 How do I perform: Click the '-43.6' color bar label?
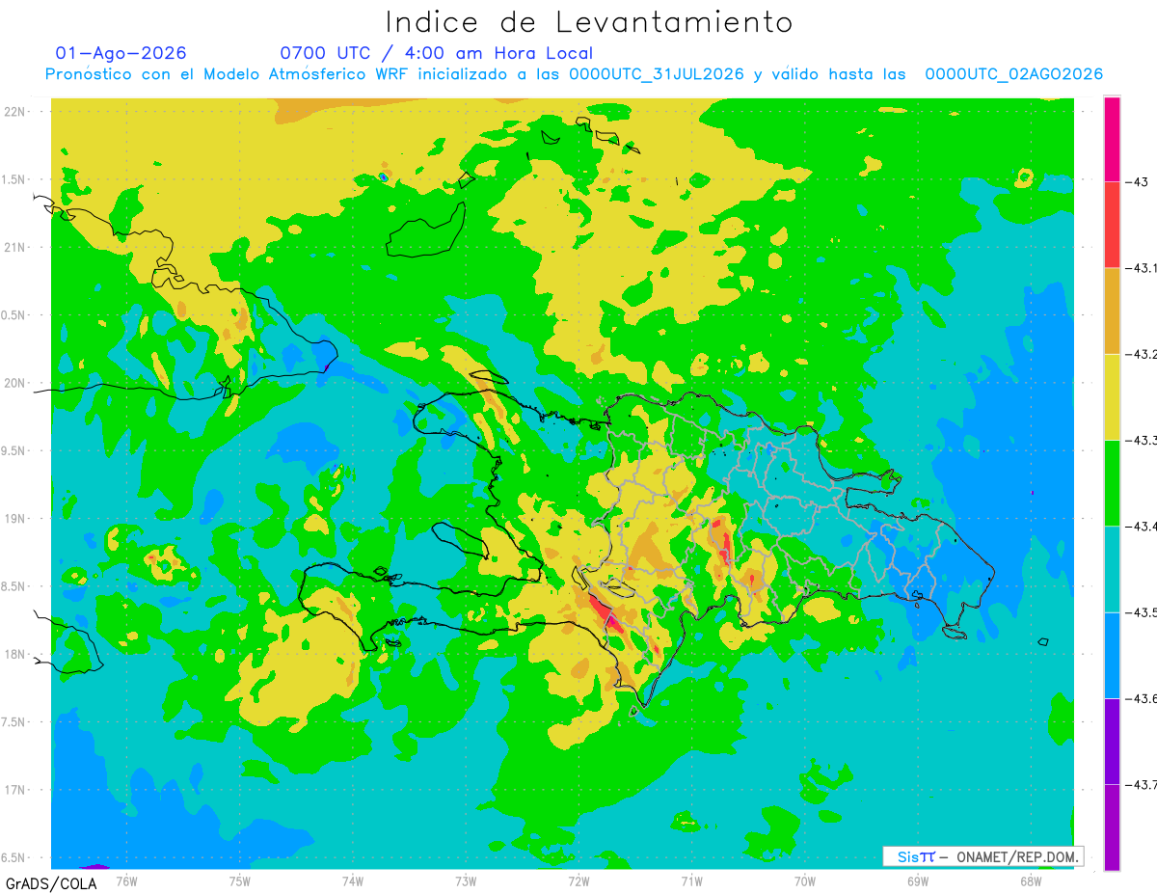pos(1141,698)
